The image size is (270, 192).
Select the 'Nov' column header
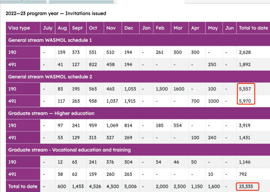click(113, 28)
